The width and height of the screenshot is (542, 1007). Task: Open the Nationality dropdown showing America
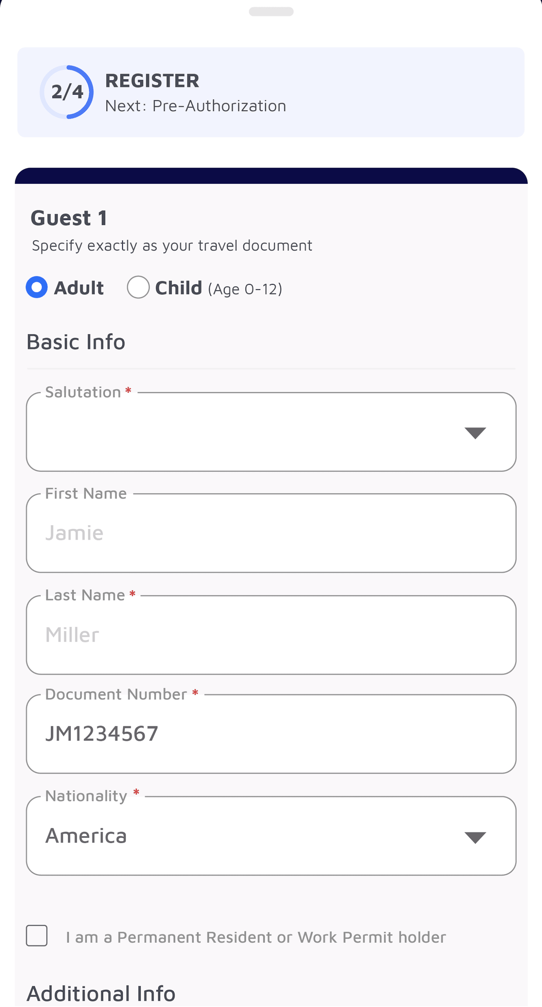pos(250,836)
